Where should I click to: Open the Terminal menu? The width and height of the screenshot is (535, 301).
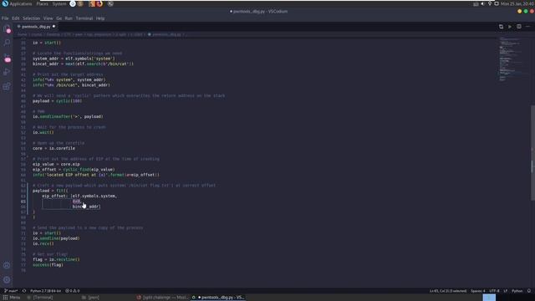84,18
